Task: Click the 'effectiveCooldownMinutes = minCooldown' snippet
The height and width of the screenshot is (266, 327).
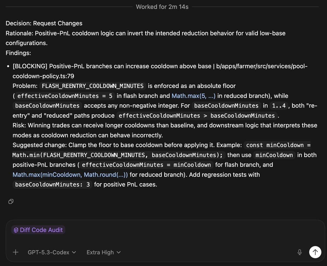Action: [x=146, y=165]
